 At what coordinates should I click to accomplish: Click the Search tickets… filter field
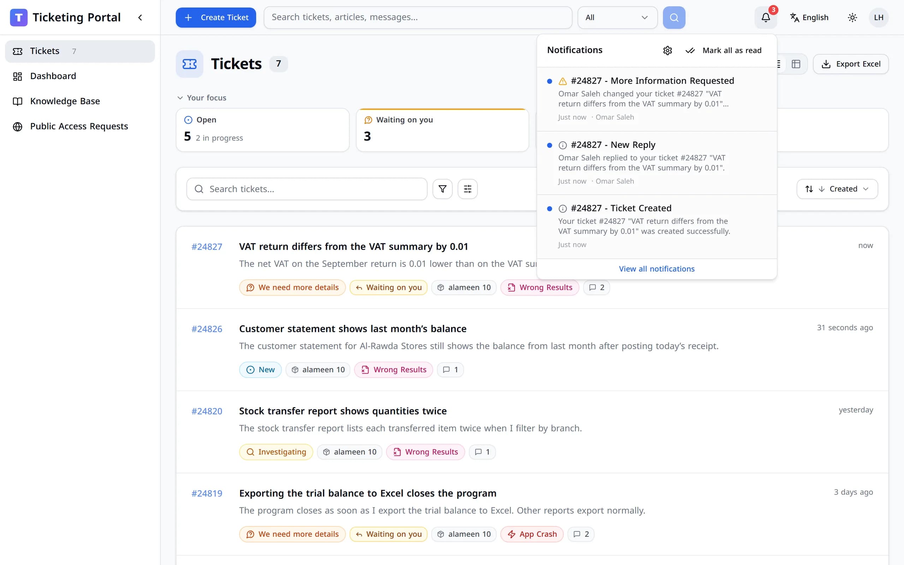pyautogui.click(x=307, y=189)
